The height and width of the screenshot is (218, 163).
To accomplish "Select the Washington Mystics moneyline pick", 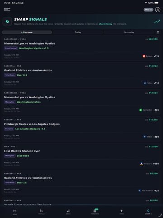I will (29, 102).
